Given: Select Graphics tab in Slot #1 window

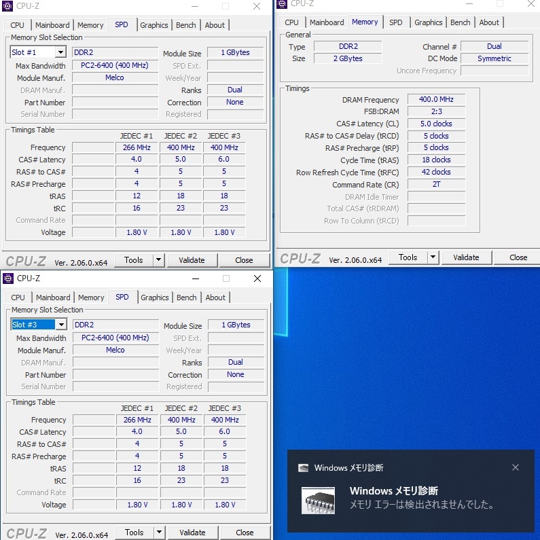Looking at the screenshot, I should coord(154,25).
